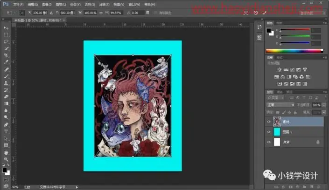Select the Zoom tool
The width and height of the screenshot is (329, 190).
pos(6,160)
